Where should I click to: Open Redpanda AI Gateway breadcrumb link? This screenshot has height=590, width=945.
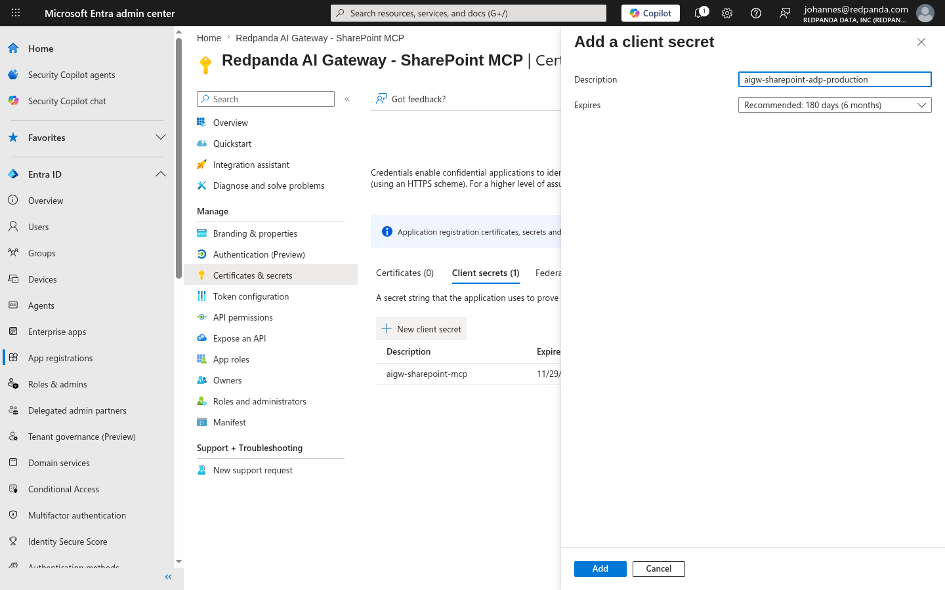(x=320, y=38)
